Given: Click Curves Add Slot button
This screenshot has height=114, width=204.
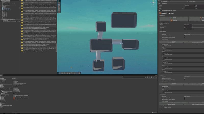Looking at the screenshot, I should pos(174,83).
